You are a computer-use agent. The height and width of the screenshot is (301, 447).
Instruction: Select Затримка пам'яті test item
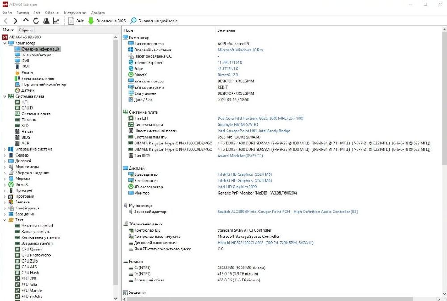tap(37, 243)
